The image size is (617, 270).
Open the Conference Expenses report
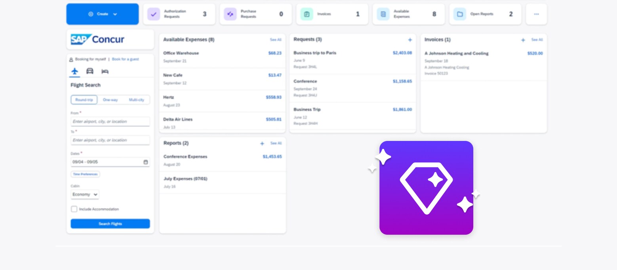click(223, 160)
